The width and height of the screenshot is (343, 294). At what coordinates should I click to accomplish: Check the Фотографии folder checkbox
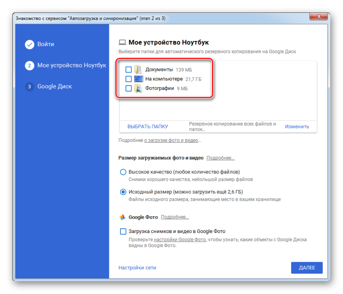[x=128, y=88]
